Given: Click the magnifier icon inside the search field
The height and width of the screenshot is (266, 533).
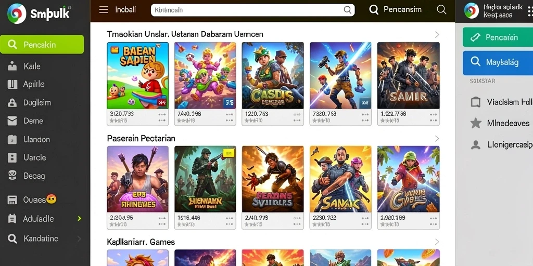Looking at the screenshot, I should pyautogui.click(x=347, y=10).
